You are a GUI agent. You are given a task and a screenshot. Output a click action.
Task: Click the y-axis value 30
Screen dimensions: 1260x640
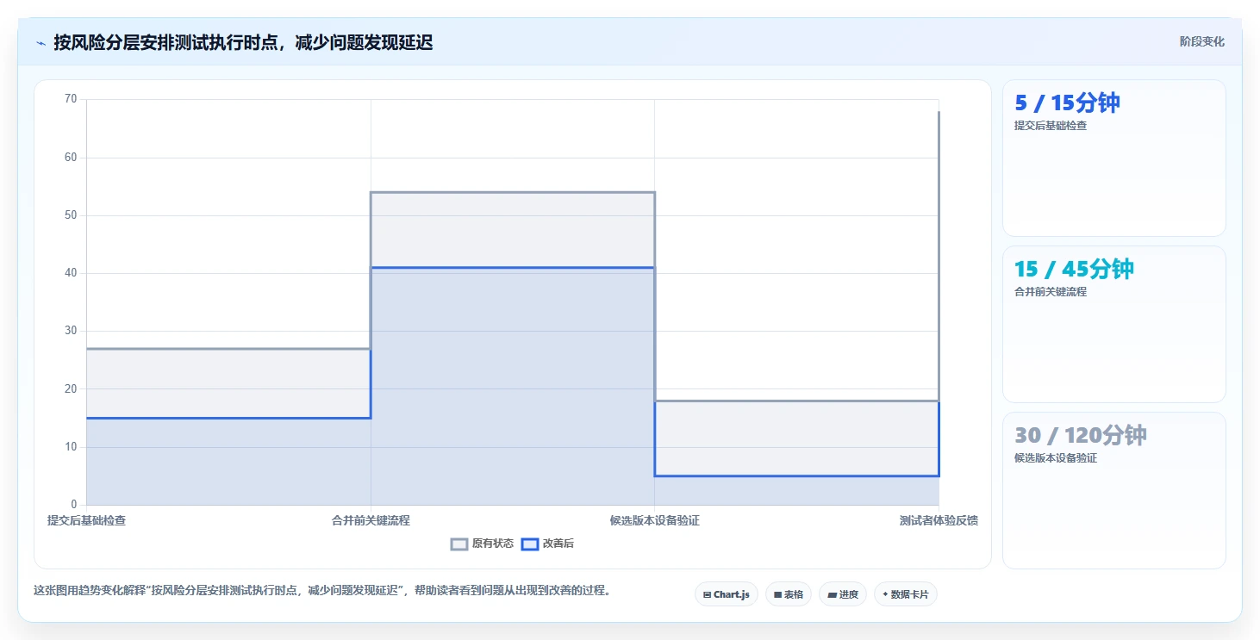(71, 331)
